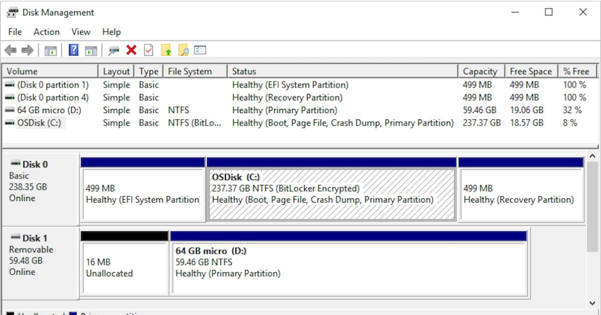Click the settings list toolbar icon

pyautogui.click(x=200, y=50)
